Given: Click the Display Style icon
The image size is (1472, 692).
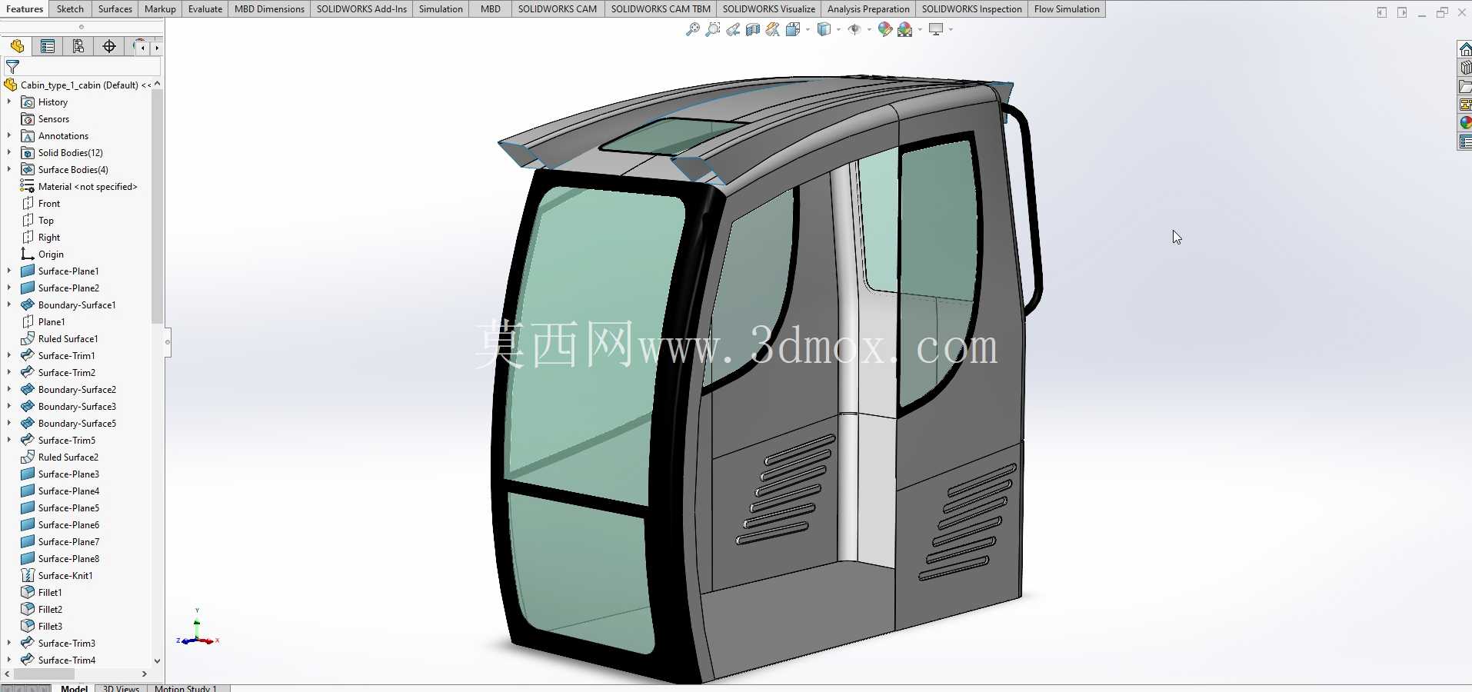Looking at the screenshot, I should [x=824, y=29].
